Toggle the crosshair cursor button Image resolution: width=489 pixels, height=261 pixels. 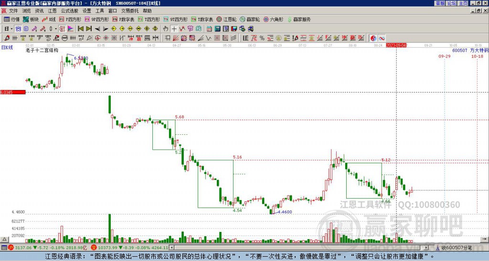174,29
